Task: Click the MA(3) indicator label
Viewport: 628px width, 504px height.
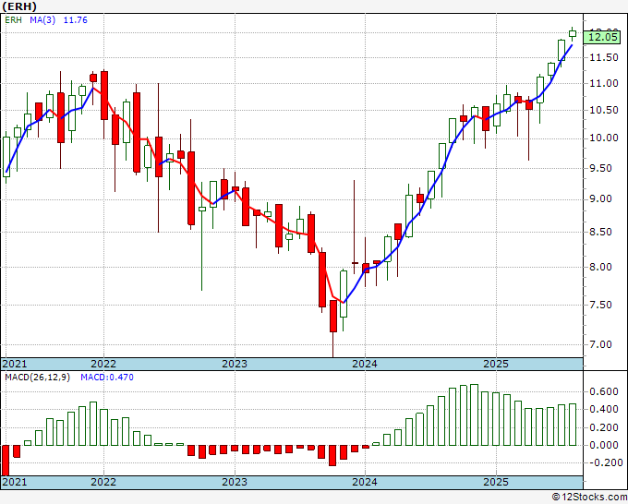Action: point(42,20)
